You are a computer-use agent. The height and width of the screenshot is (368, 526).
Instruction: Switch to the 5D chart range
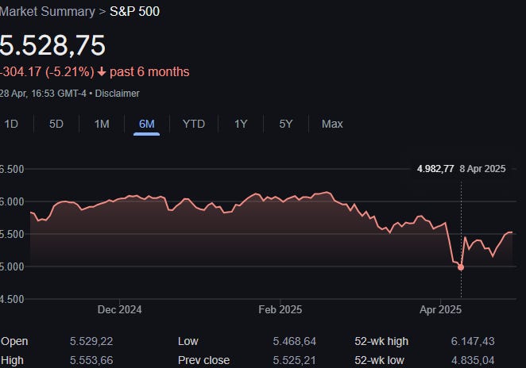point(56,124)
